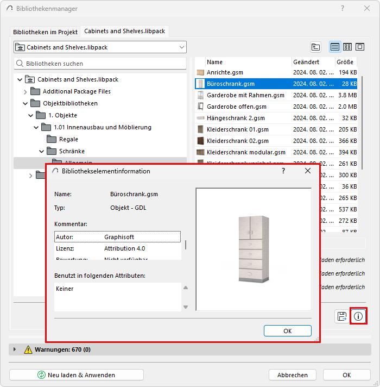The image size is (380, 387).
Task: Click Abbrechen button
Action: click(293, 375)
